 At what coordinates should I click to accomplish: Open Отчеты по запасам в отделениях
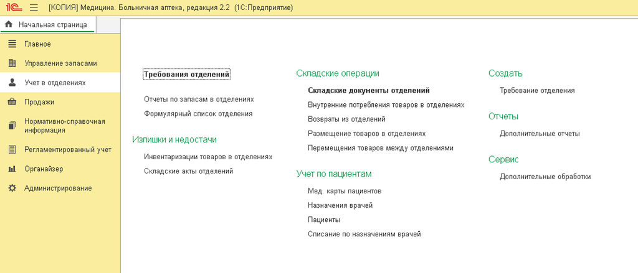[199, 99]
